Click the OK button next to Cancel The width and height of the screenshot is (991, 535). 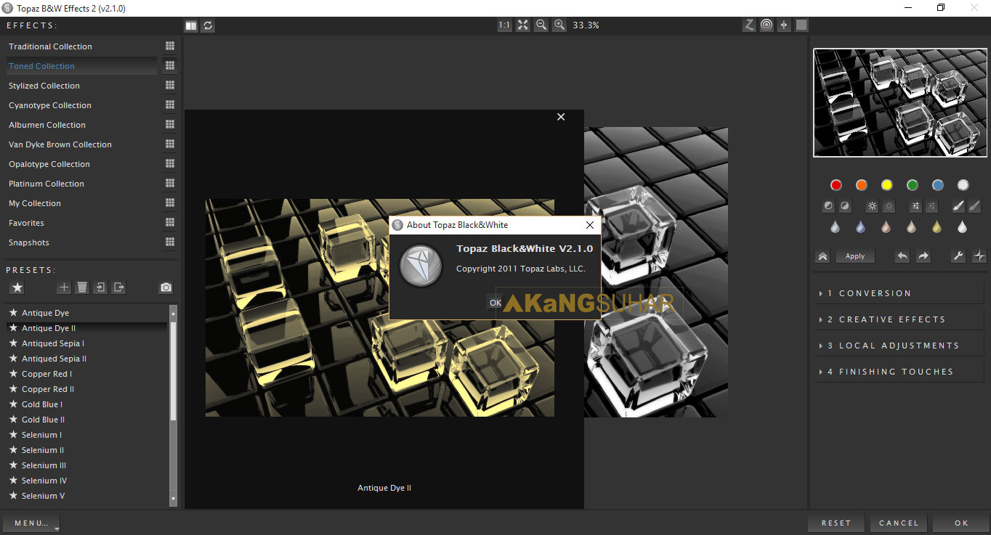tap(961, 523)
